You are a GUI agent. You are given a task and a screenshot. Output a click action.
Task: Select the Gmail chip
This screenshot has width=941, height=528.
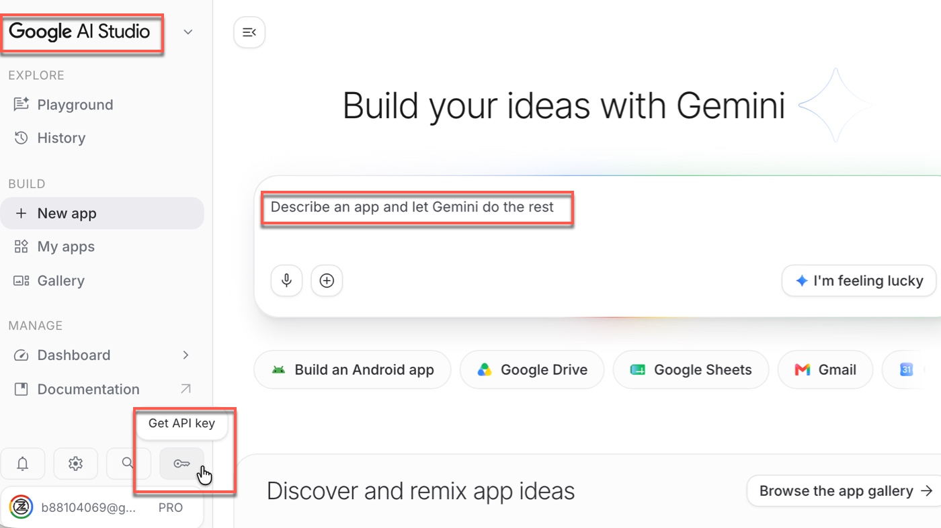coord(825,369)
